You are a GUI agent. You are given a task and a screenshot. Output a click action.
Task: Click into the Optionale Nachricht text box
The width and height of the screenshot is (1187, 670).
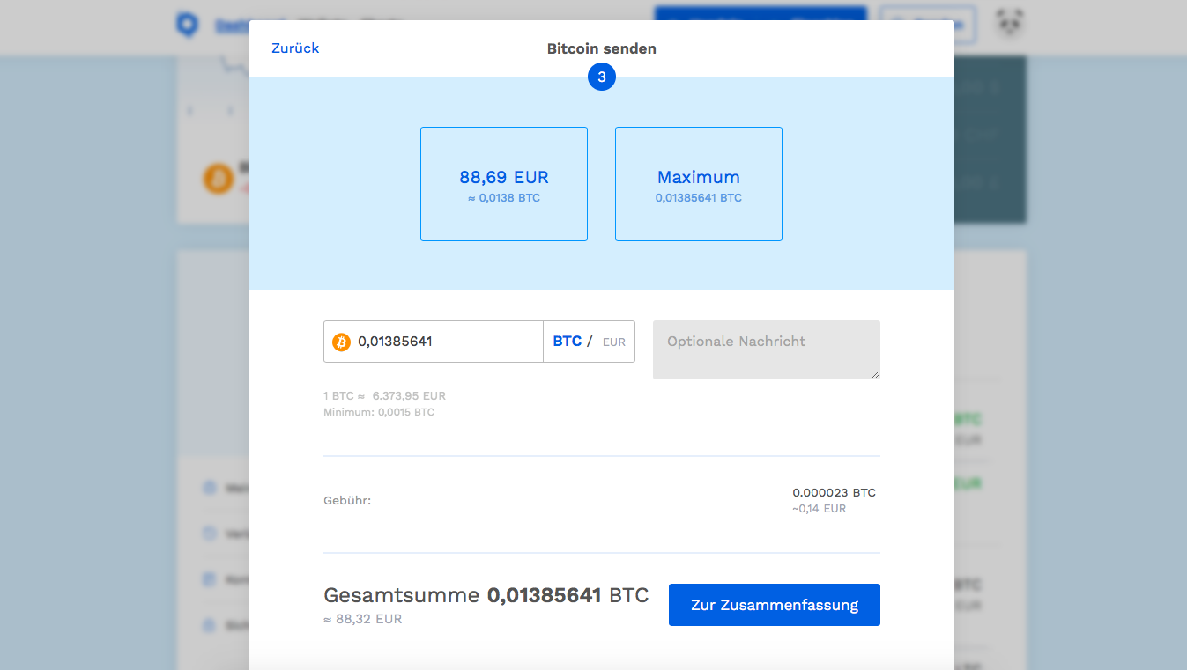coord(767,350)
